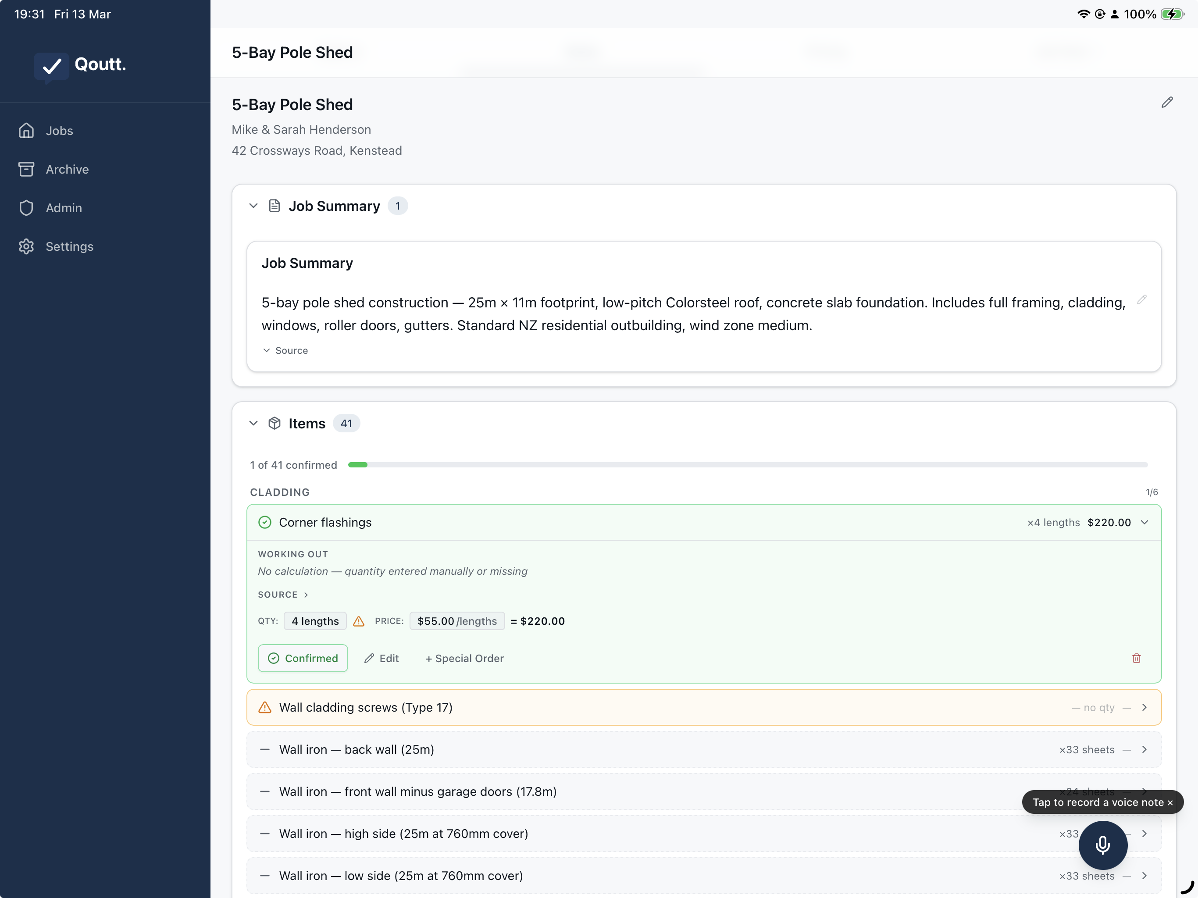Screen dimensions: 1198x898
Task: Click dash status of back wall iron
Action: coord(265,750)
